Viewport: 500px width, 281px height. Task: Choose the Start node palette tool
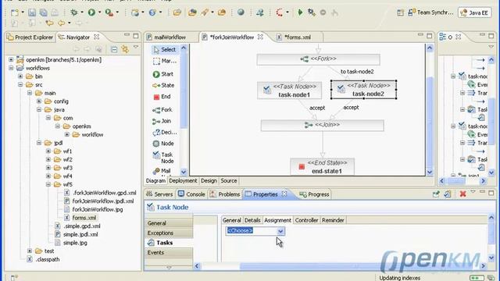click(x=163, y=74)
